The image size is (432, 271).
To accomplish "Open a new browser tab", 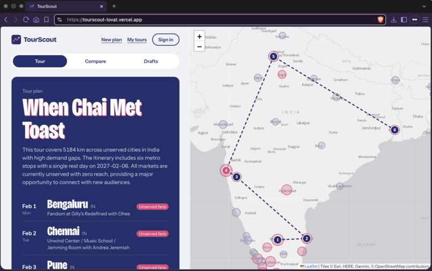I will pos(114,6).
